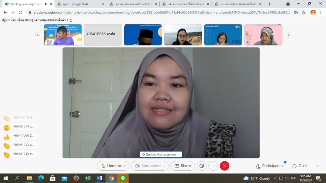Viewport: 326px width, 183px height.
Task: Open more options beside reactions button
Action: pyautogui.click(x=213, y=166)
